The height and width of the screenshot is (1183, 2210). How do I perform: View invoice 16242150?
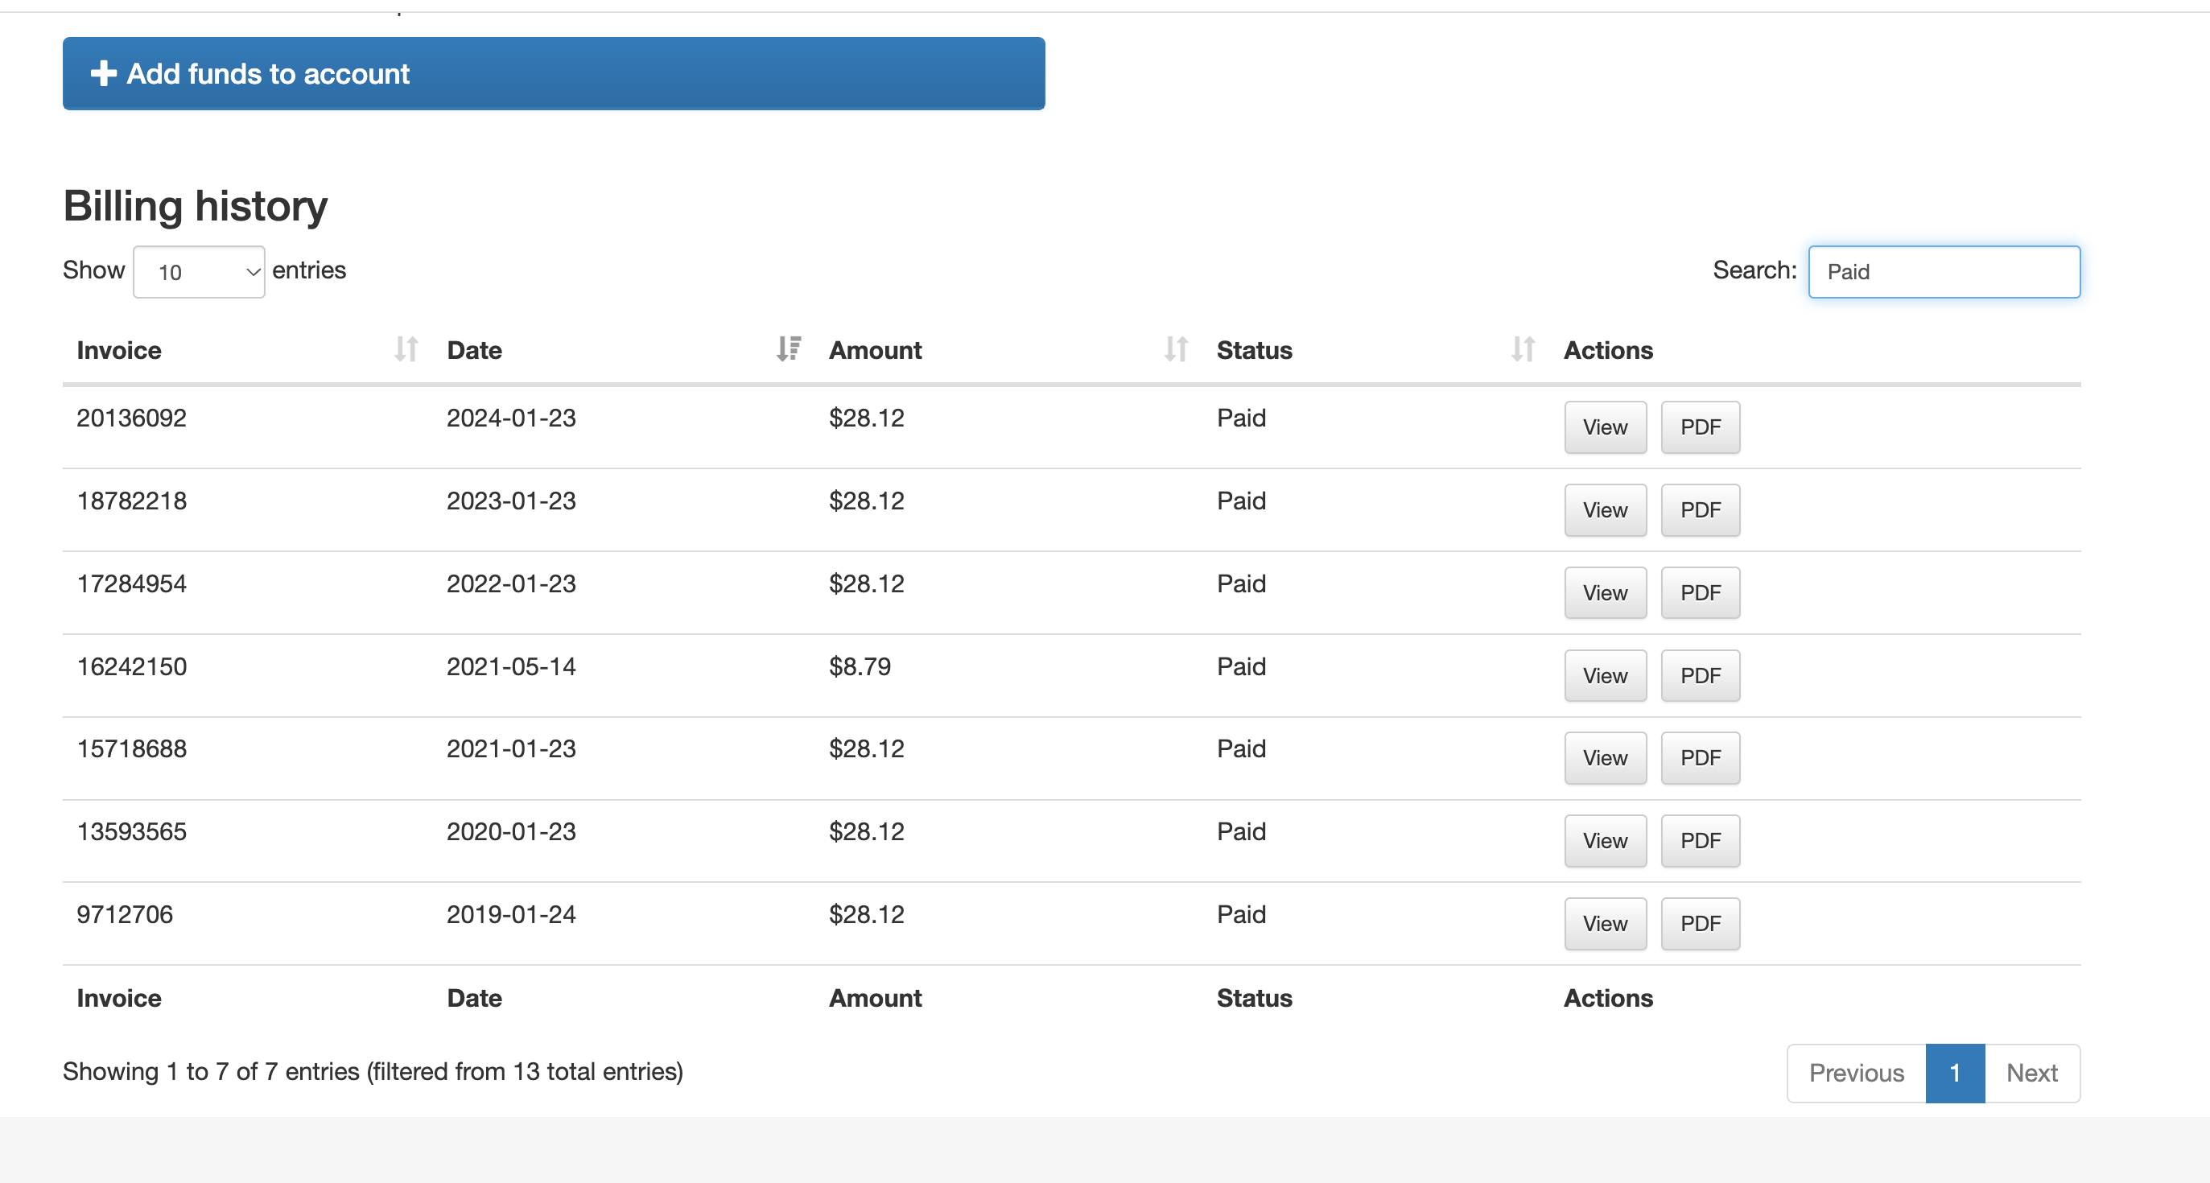[x=1605, y=676]
